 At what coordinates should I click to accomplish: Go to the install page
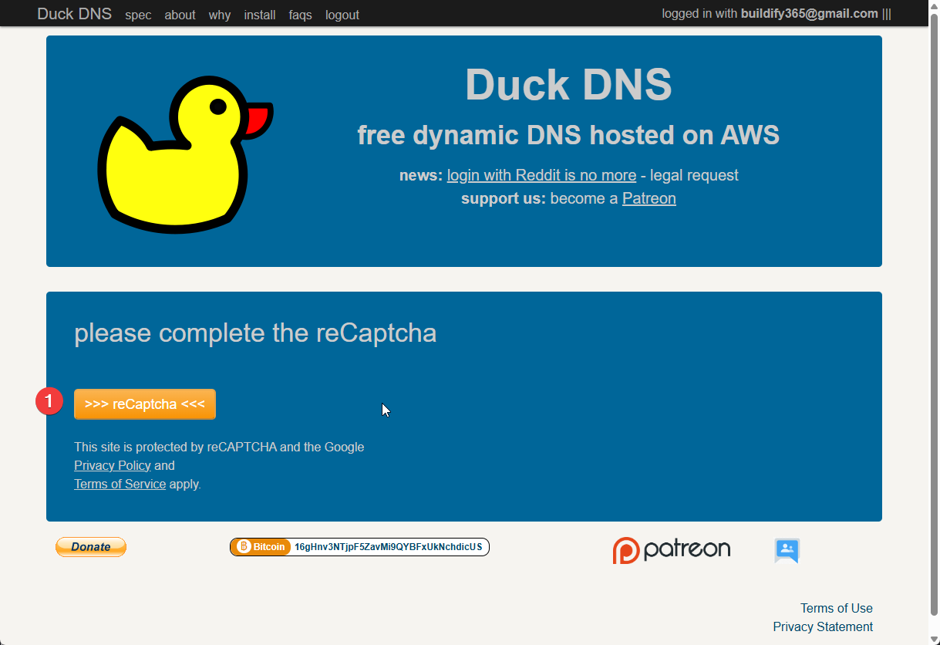(x=260, y=15)
